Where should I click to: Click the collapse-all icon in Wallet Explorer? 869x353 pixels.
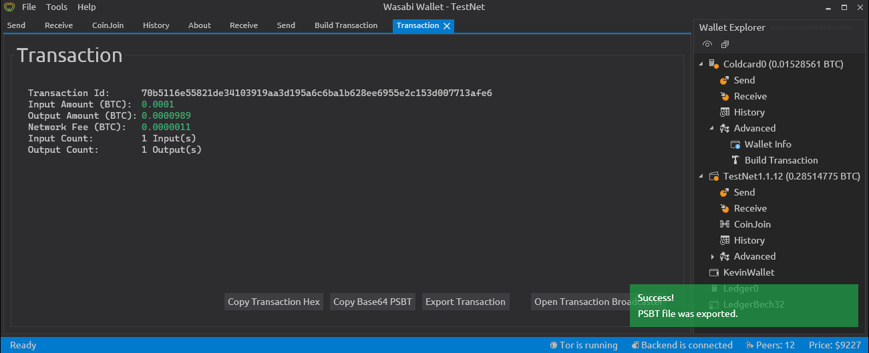tap(725, 45)
